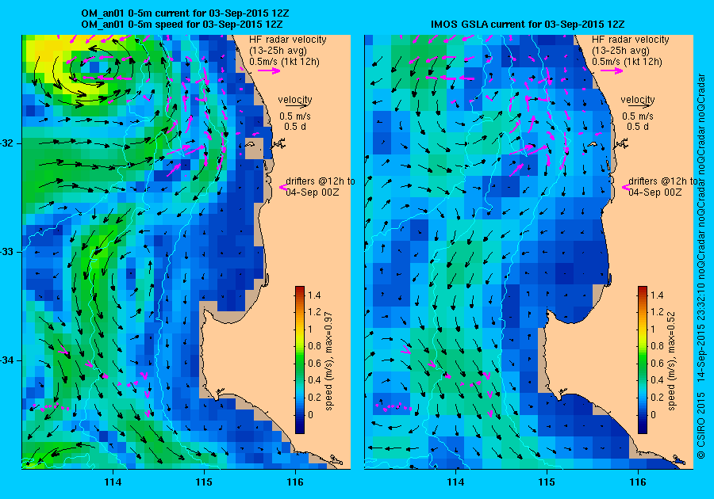Click '0.5 m/s' under velocity in OM_an01 panel
Screen dimensions: 714x499
coord(295,116)
